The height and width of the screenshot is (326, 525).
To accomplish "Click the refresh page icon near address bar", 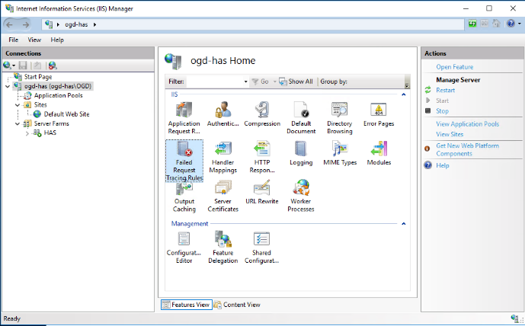I will (x=472, y=24).
